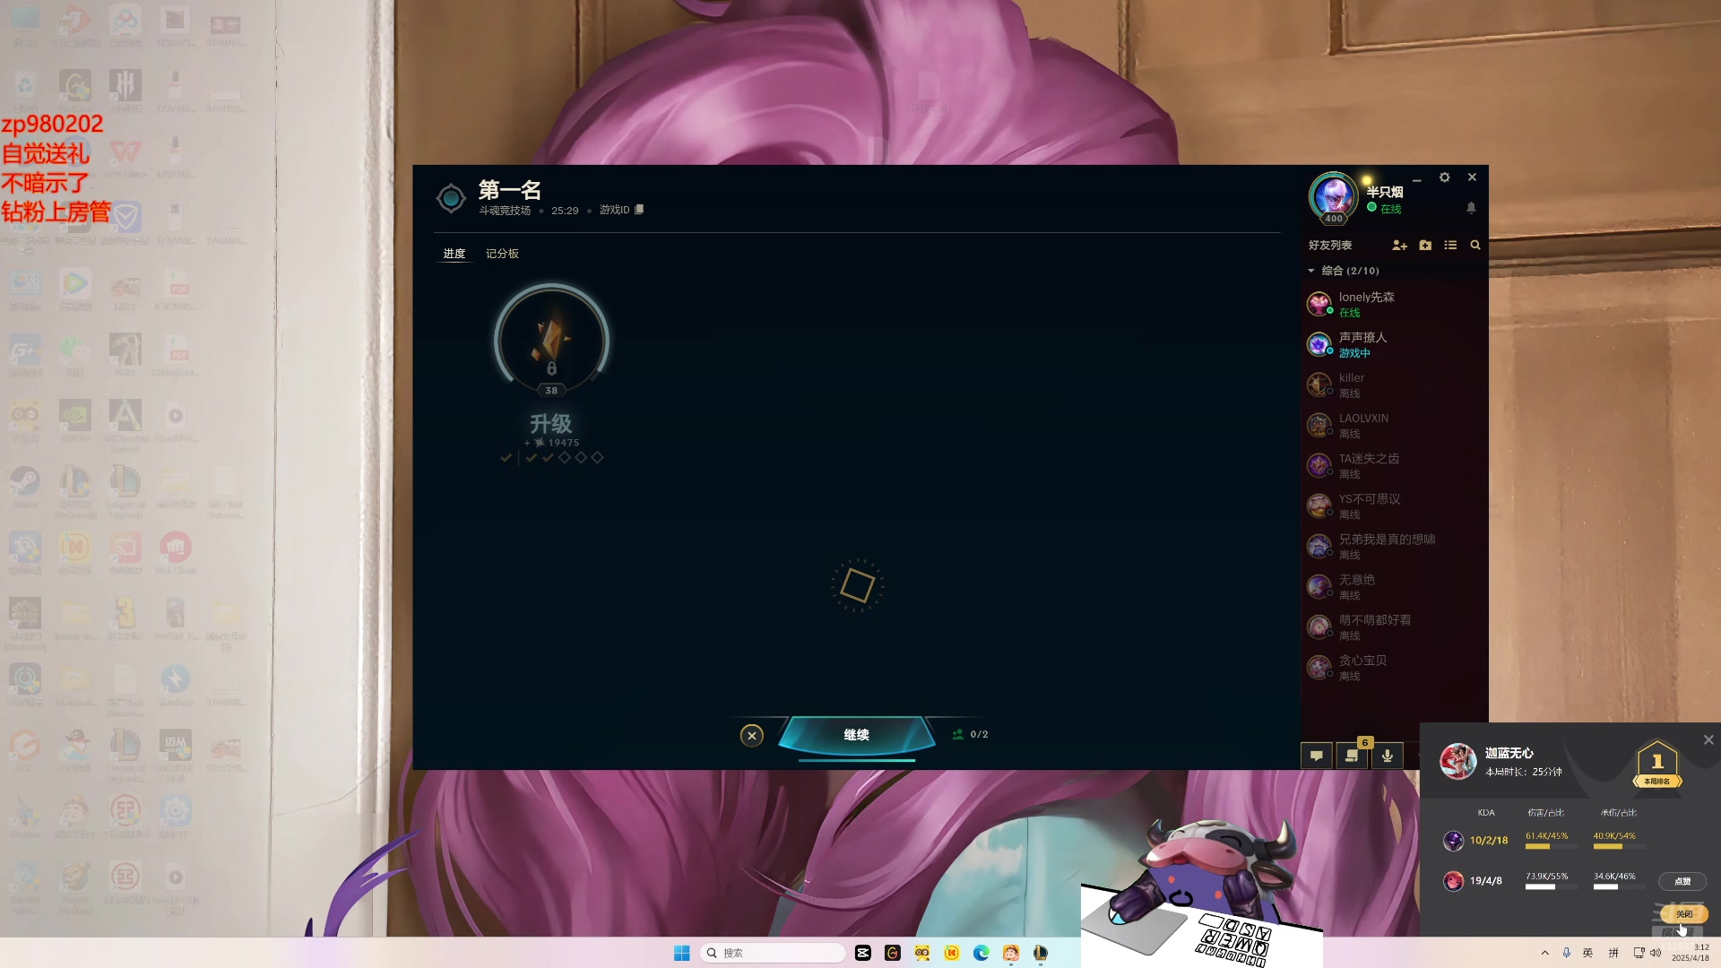
Task: Click the add friend icon
Action: (x=1399, y=245)
